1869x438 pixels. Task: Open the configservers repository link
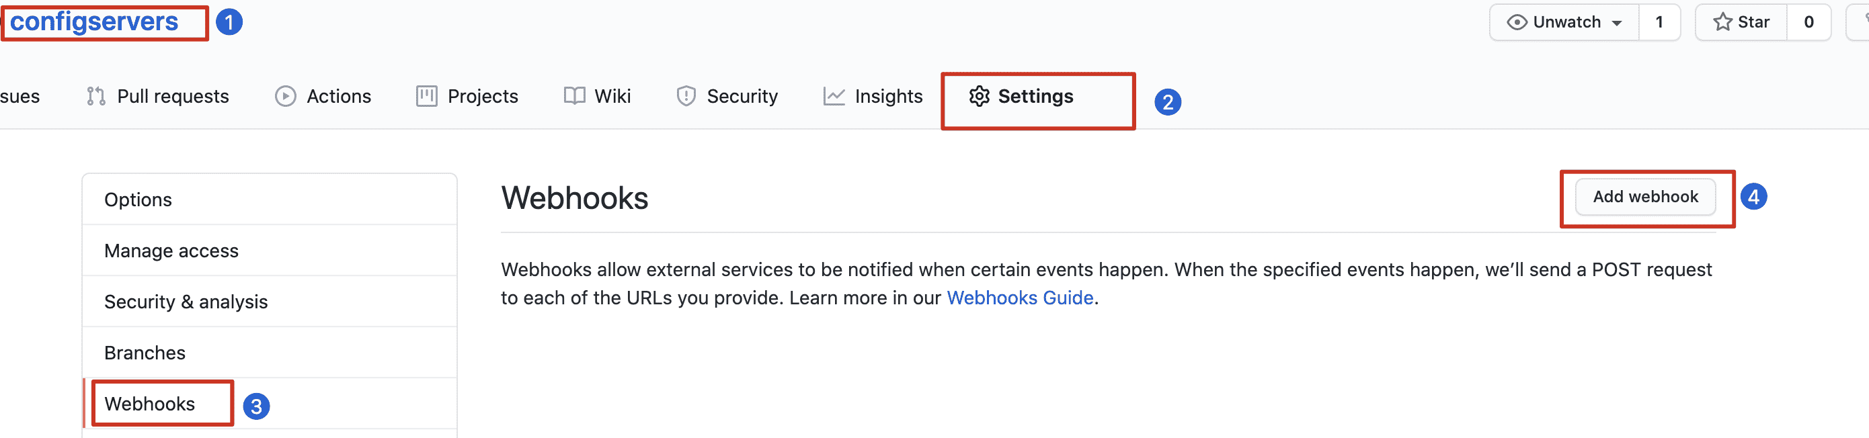tap(94, 21)
